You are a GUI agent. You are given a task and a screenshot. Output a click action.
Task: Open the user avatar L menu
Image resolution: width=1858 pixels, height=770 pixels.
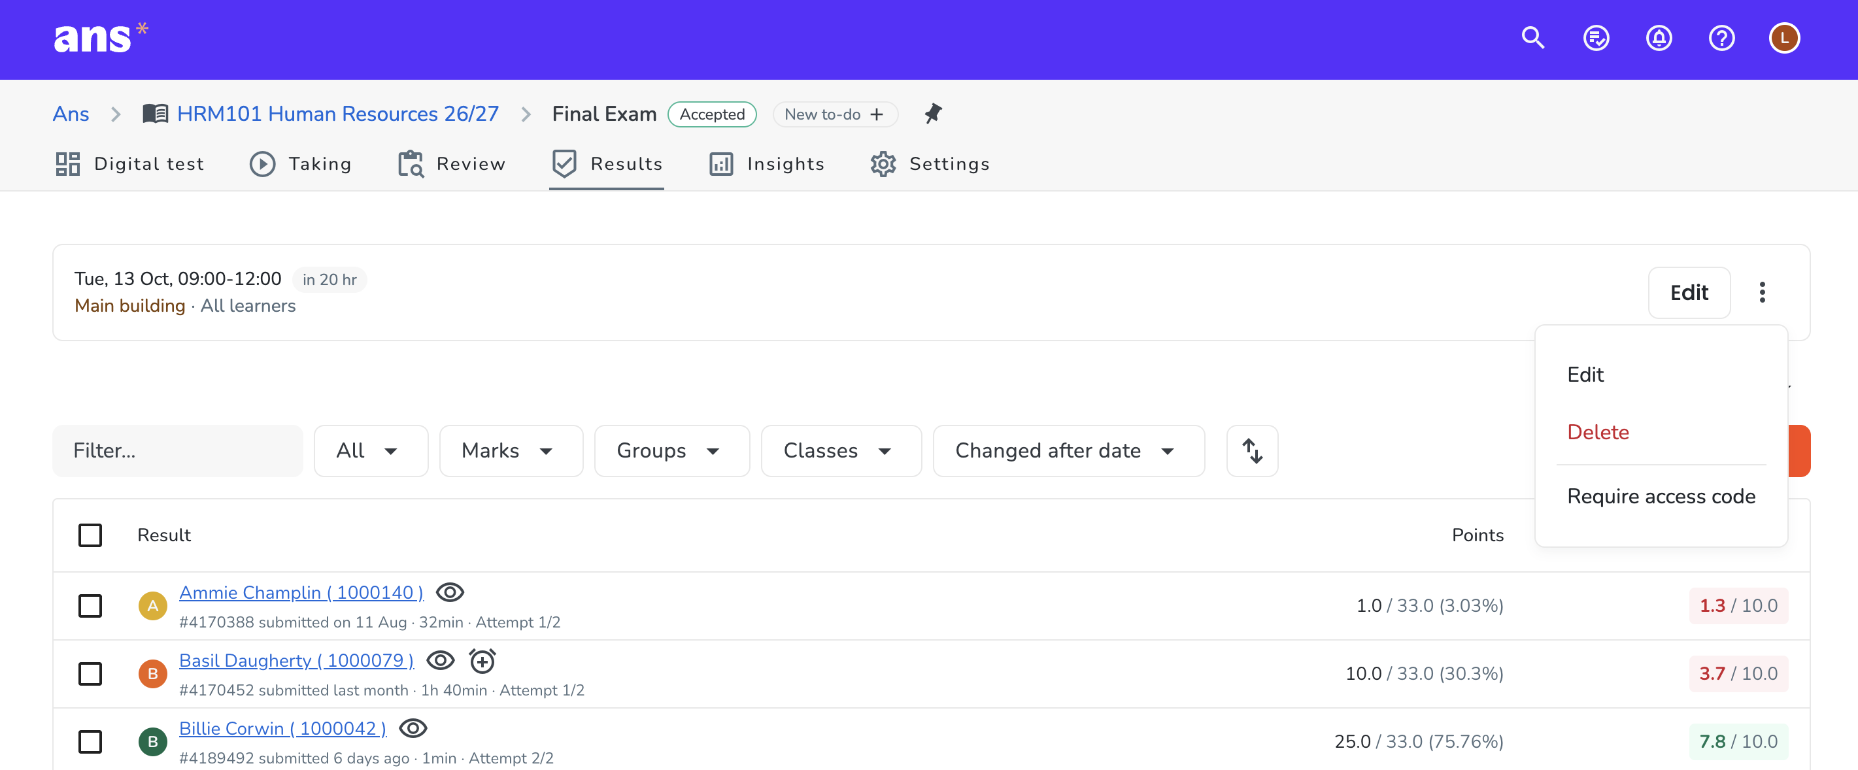pos(1783,38)
